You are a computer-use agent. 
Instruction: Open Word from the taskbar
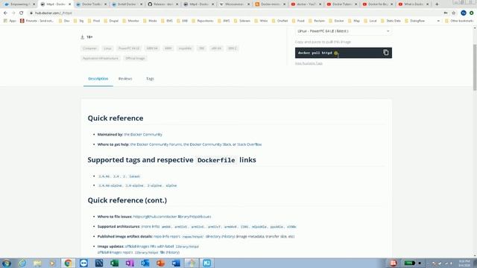(x=176, y=263)
